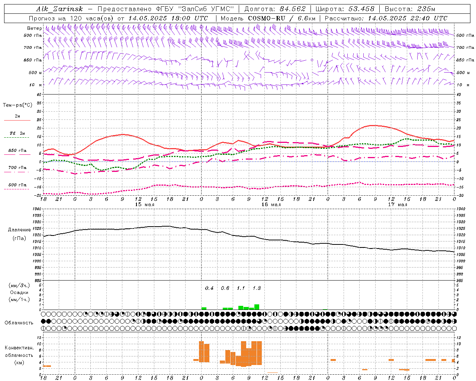Click the station name Alk_Zarinsk
476x381 pixels.
tap(60, 9)
